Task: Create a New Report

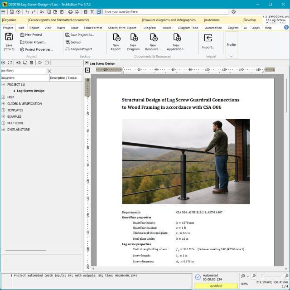Action: 116,42
